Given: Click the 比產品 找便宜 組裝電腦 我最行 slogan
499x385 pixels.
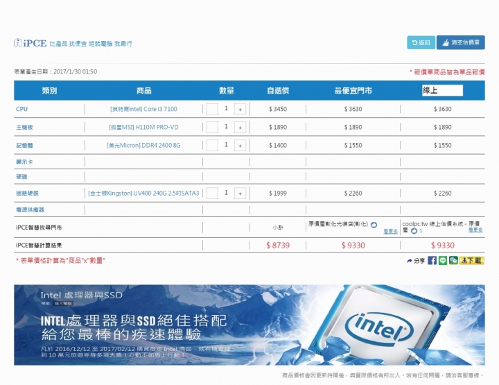Looking at the screenshot, I should 91,44.
